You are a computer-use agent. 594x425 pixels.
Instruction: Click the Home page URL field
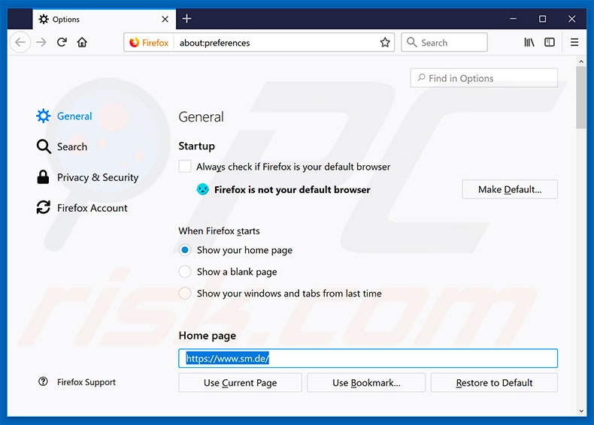click(x=368, y=358)
